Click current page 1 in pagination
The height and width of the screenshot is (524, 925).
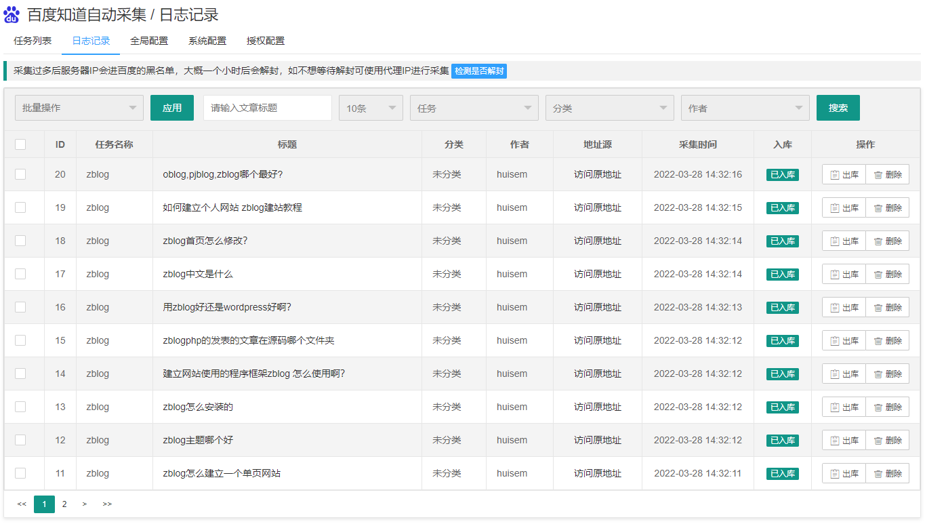click(x=44, y=504)
